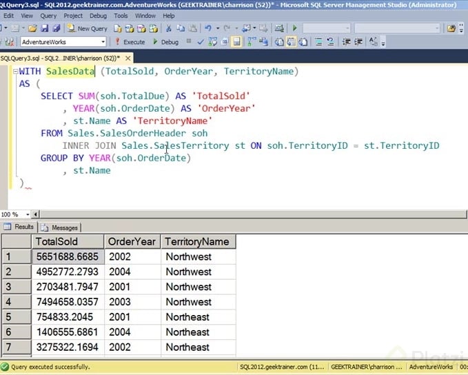This screenshot has height=375, width=468.
Task: Switch output to Results to Grid
Action: [291, 42]
